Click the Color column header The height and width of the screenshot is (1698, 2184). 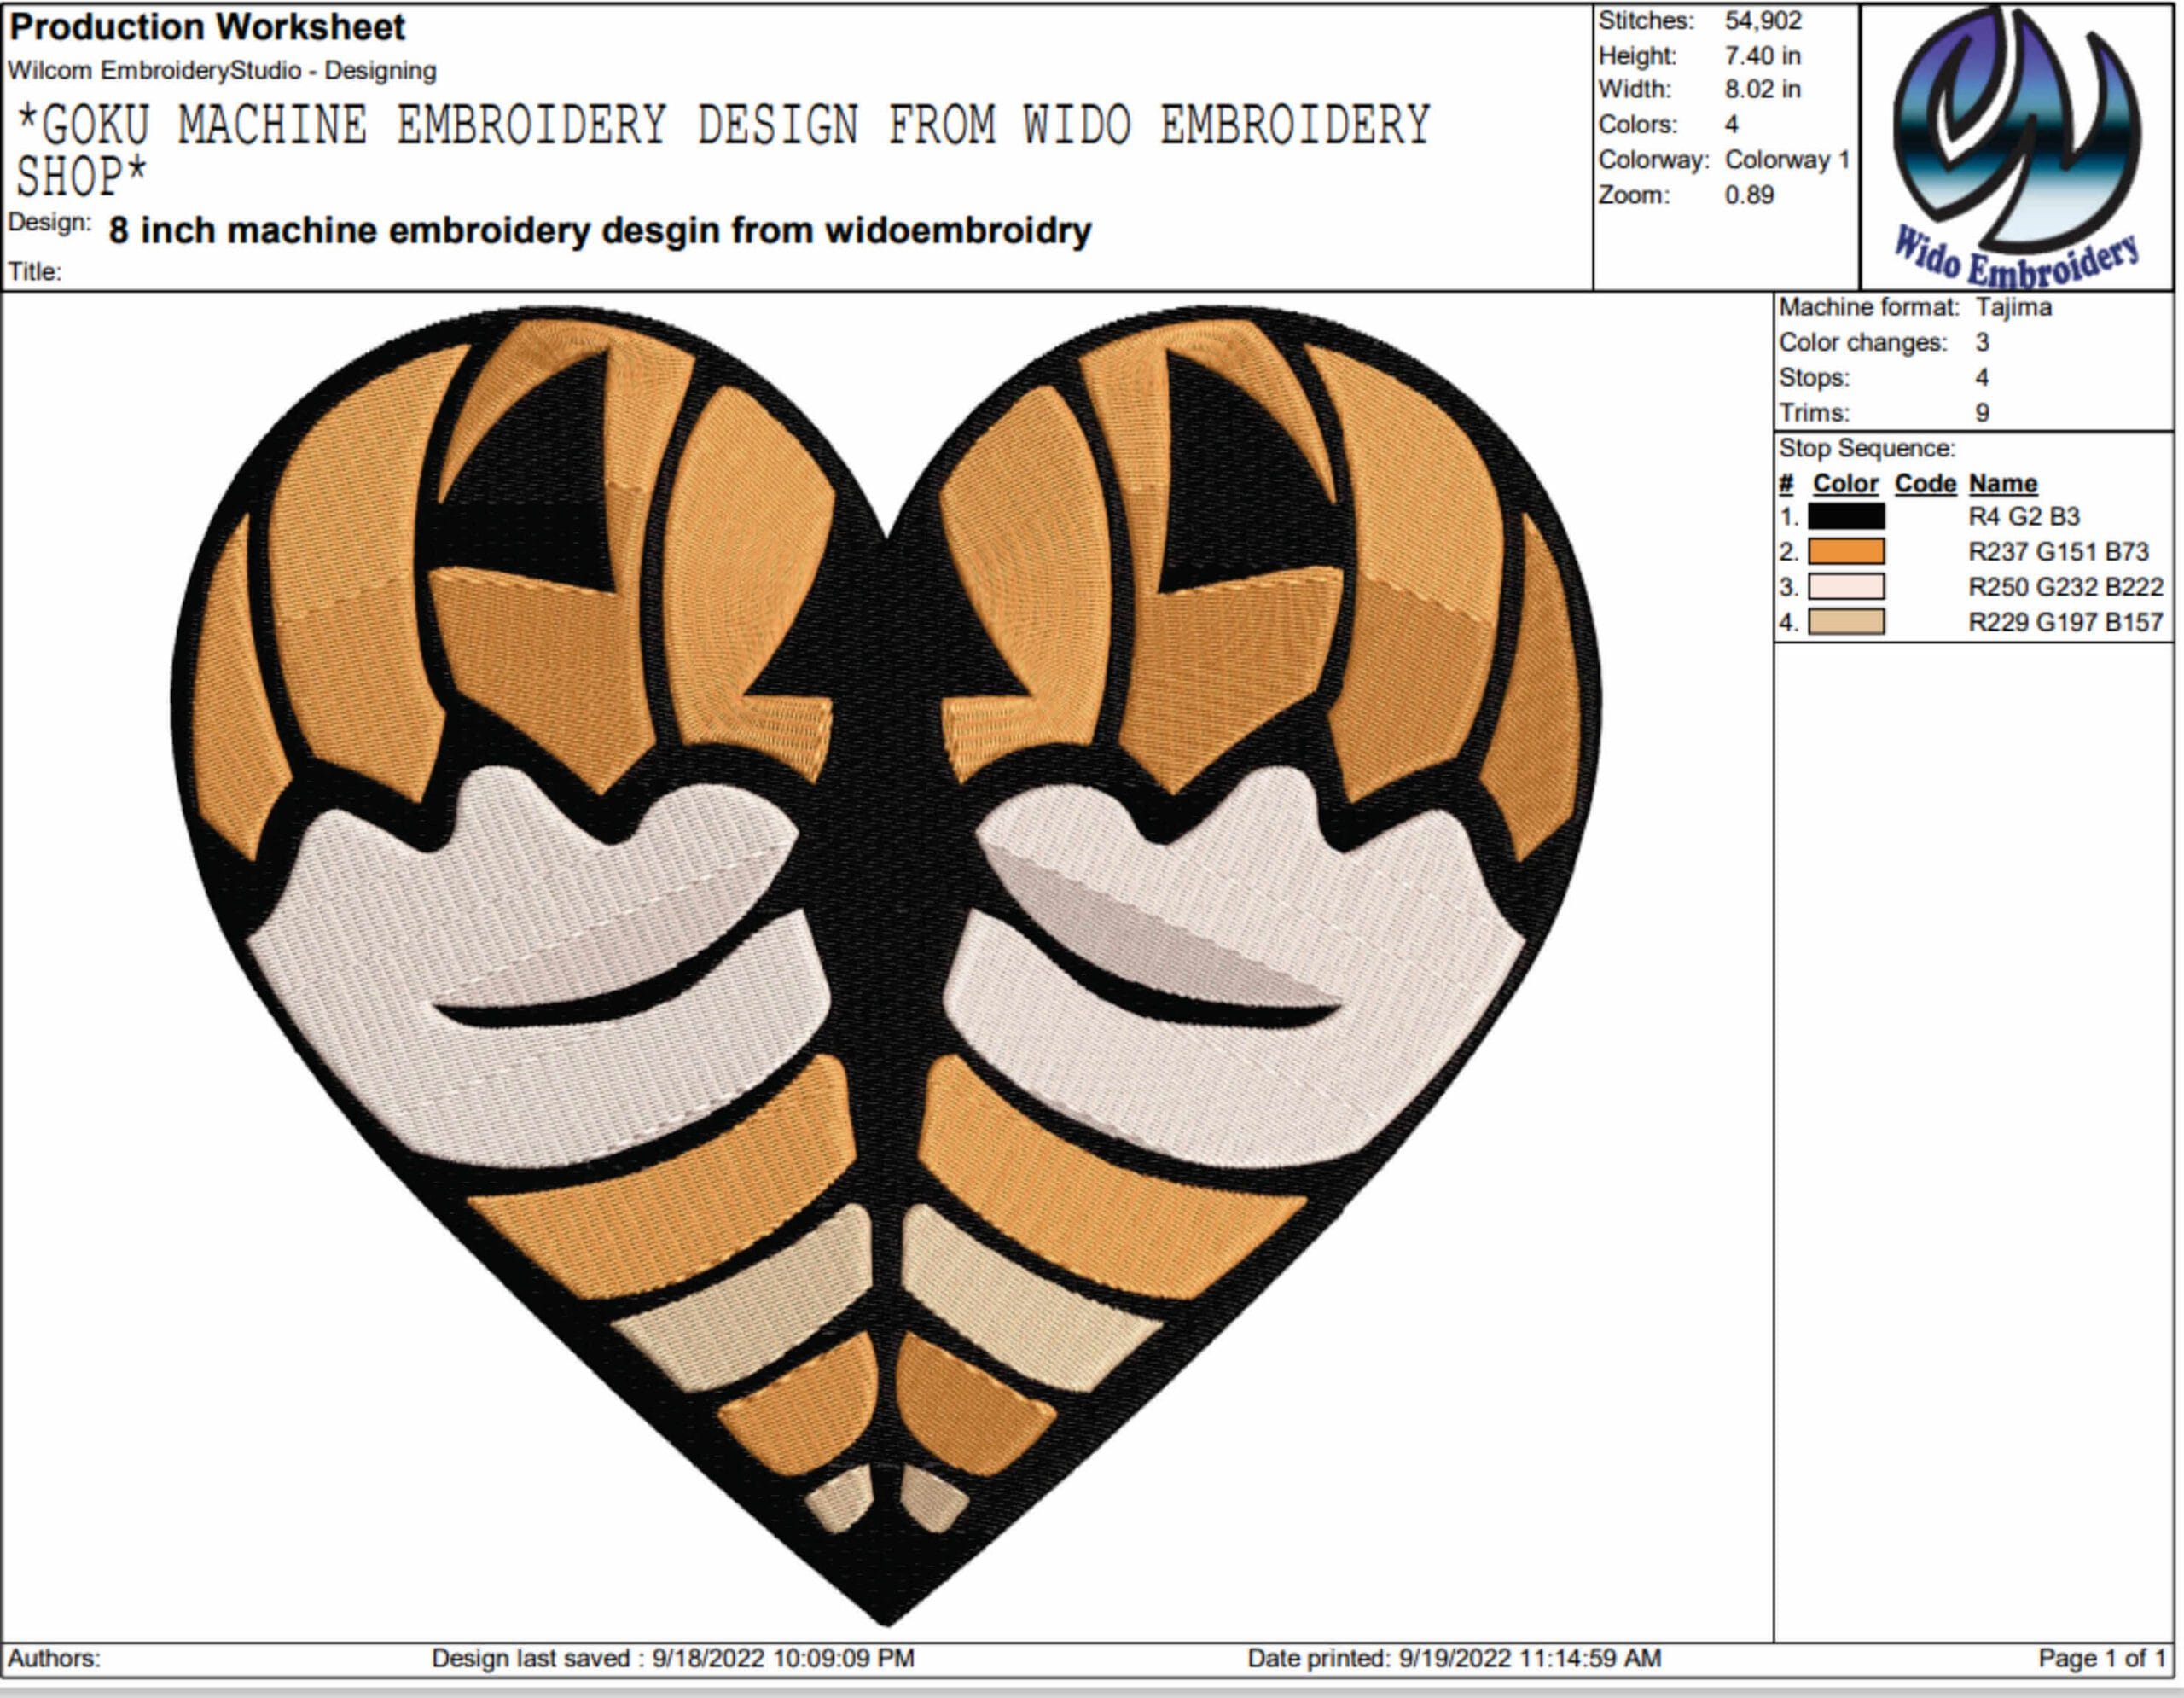click(x=1845, y=483)
